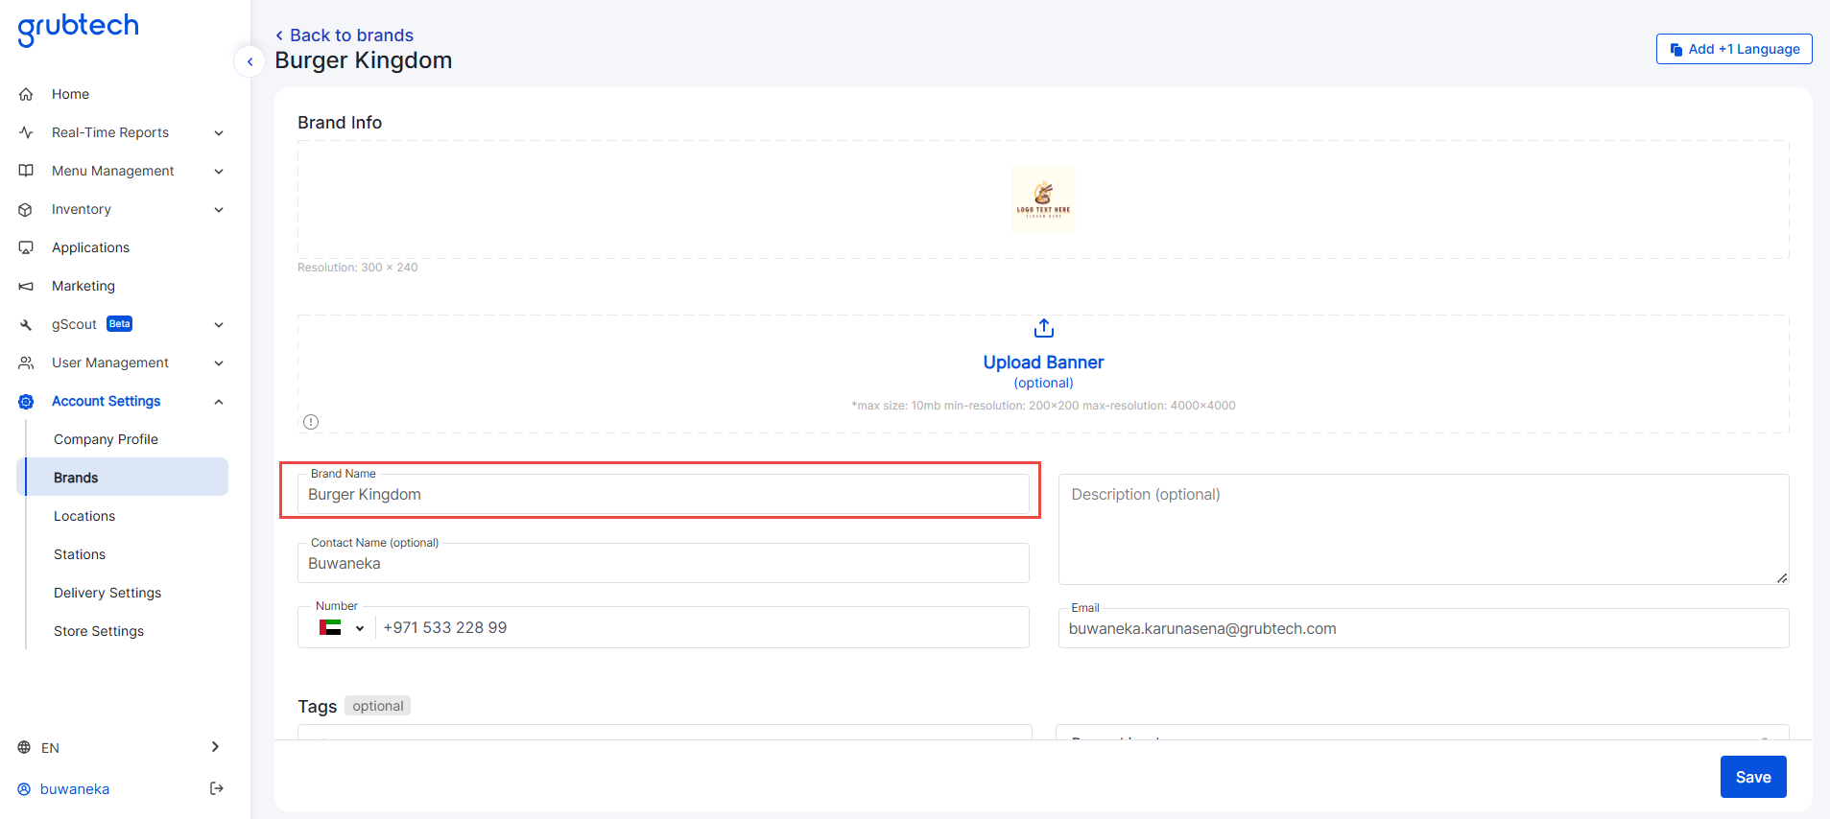Screen dimensions: 1830x819
Task: Click the Contact Name input field
Action: point(663,563)
